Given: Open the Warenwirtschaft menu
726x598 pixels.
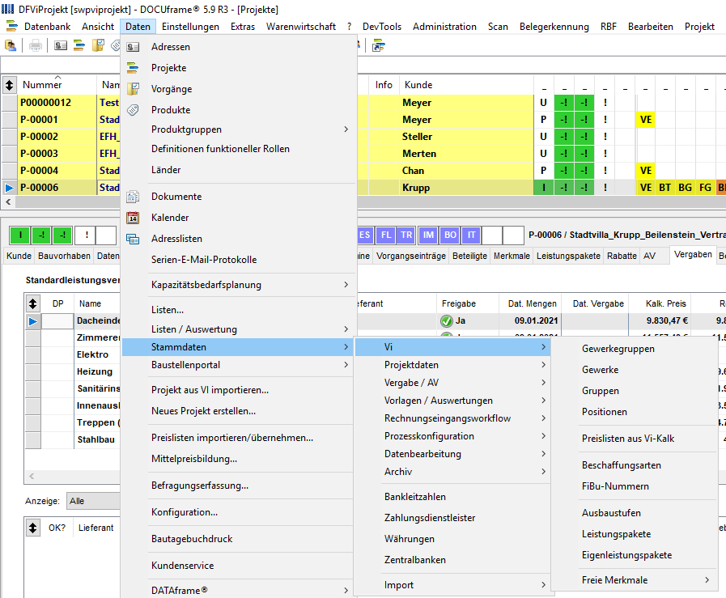Looking at the screenshot, I should tap(301, 27).
